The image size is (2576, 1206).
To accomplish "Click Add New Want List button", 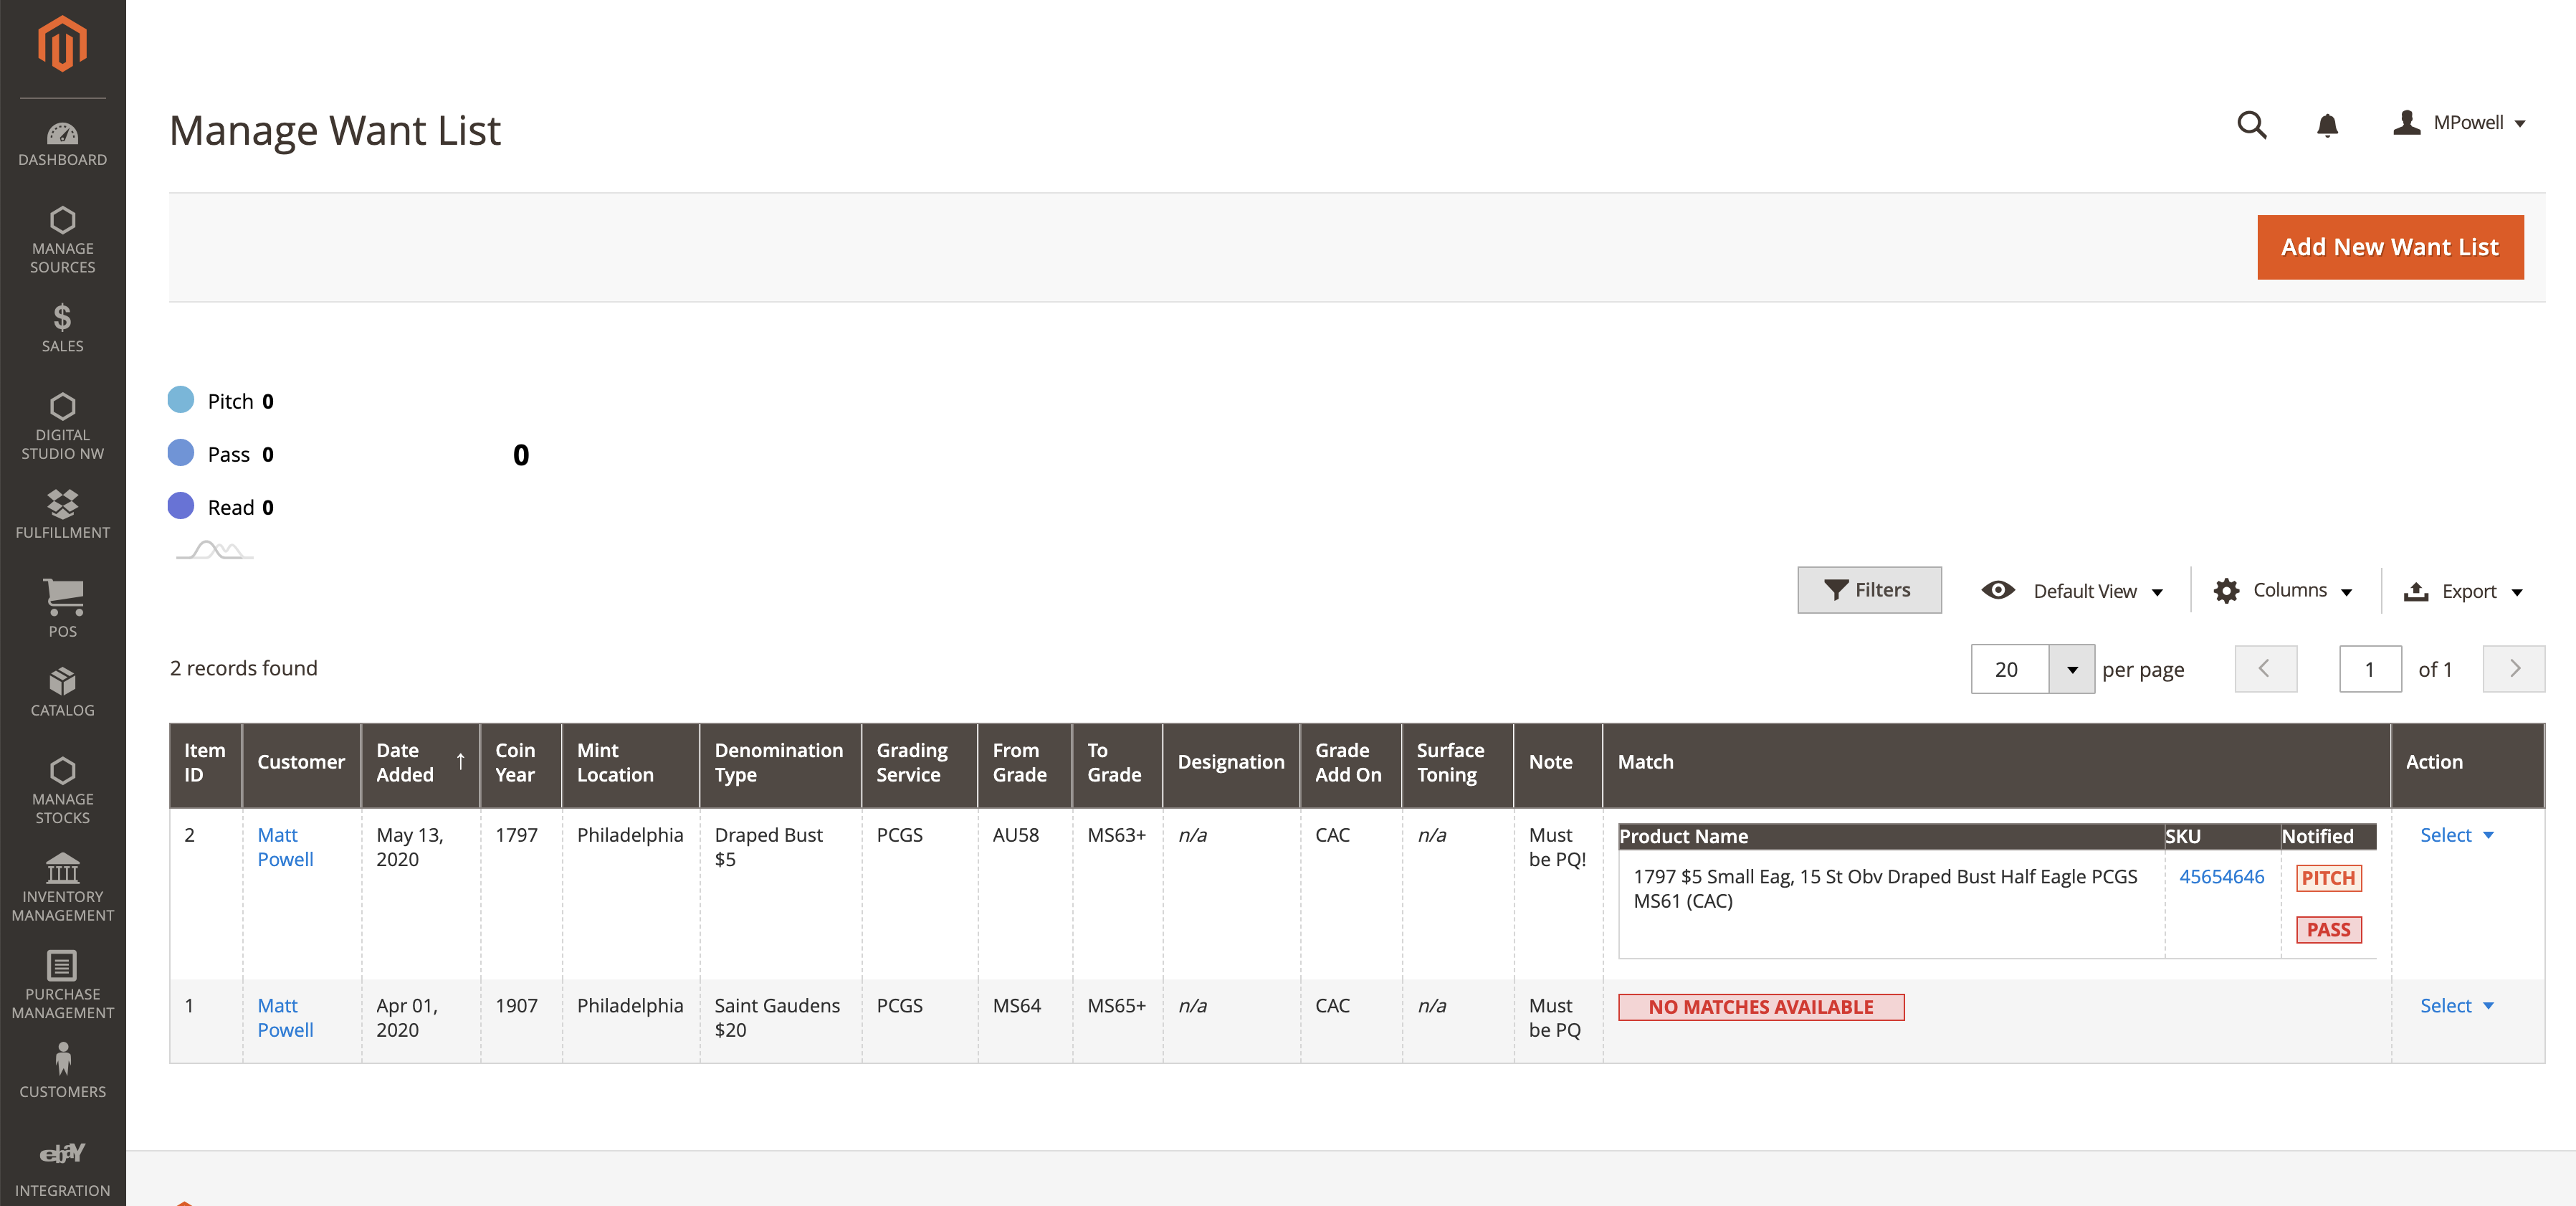I will [2389, 247].
